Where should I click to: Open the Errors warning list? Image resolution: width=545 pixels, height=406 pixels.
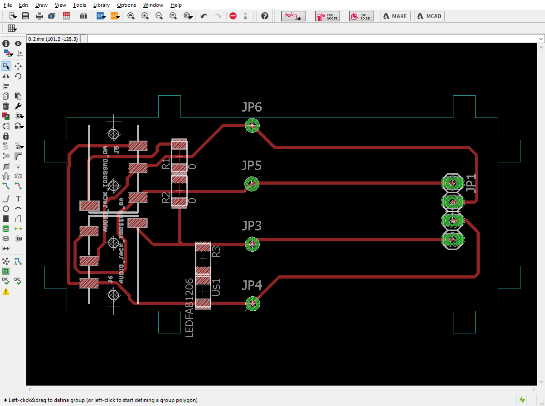tap(6, 292)
